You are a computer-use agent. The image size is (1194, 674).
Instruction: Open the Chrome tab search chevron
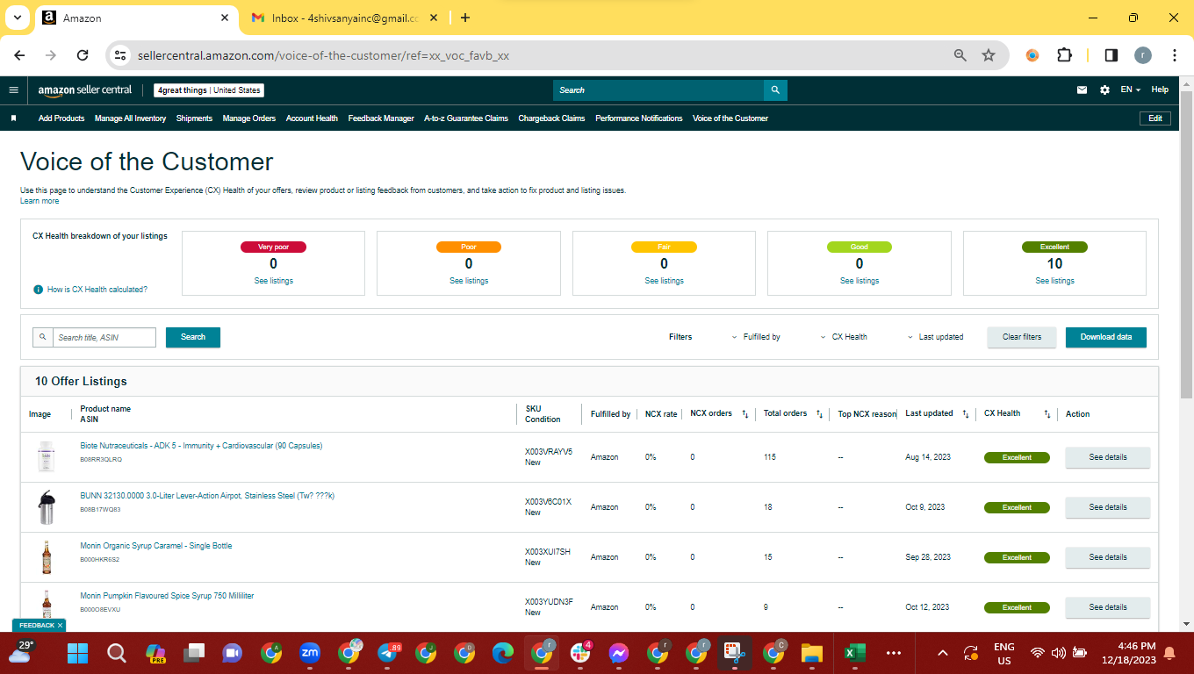point(18,18)
